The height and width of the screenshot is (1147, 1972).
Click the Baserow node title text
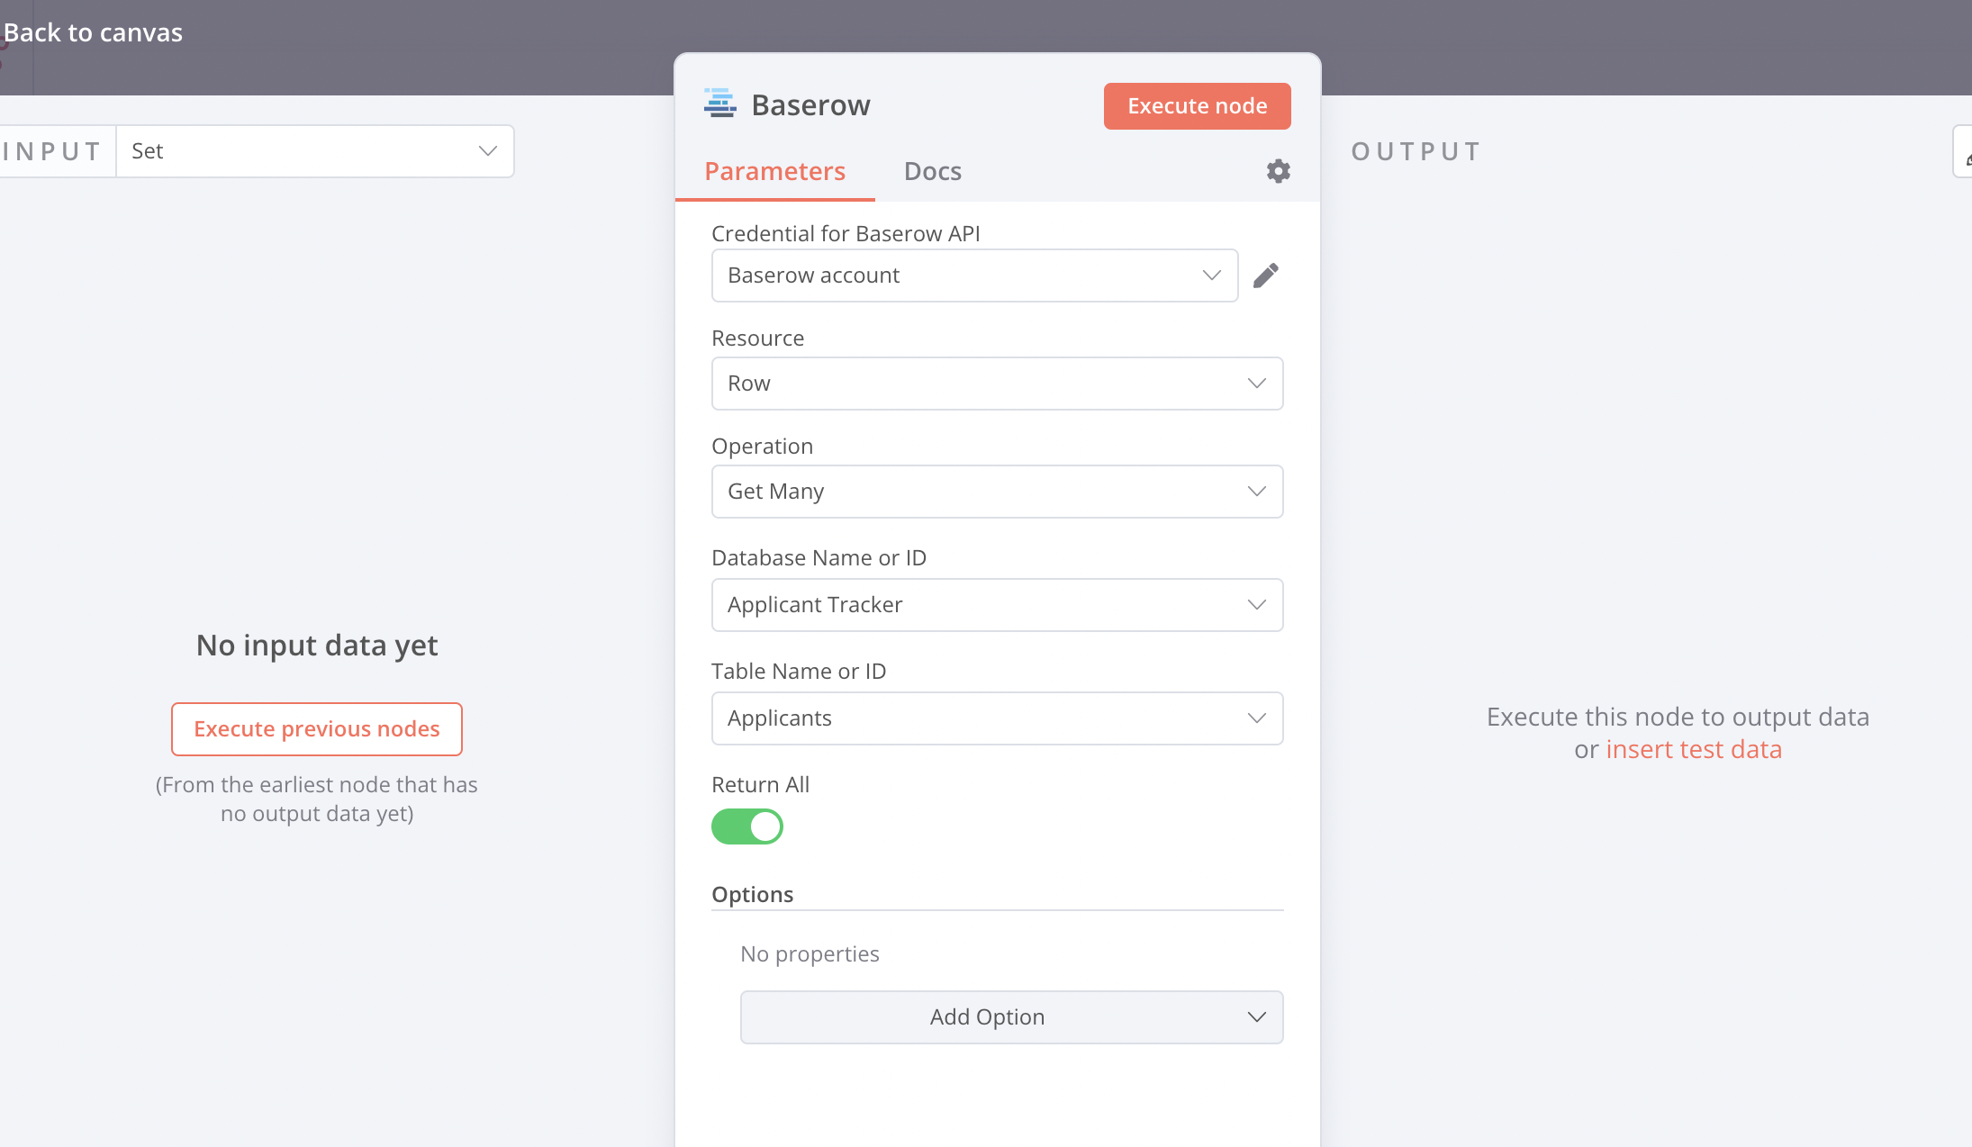pyautogui.click(x=810, y=105)
